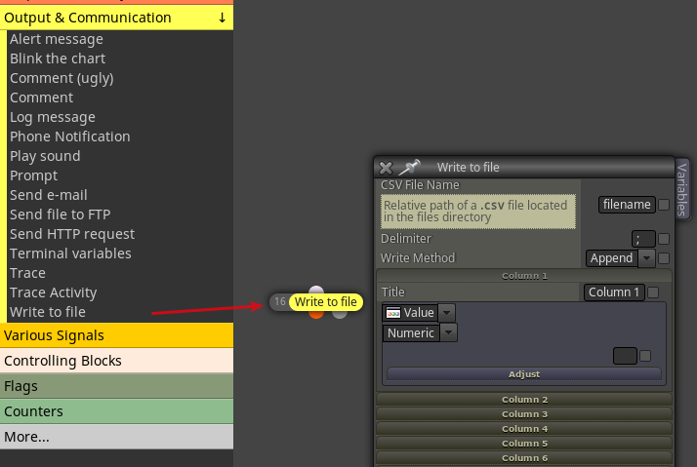Pin the Write to file dialog
The width and height of the screenshot is (697, 467).
[409, 167]
